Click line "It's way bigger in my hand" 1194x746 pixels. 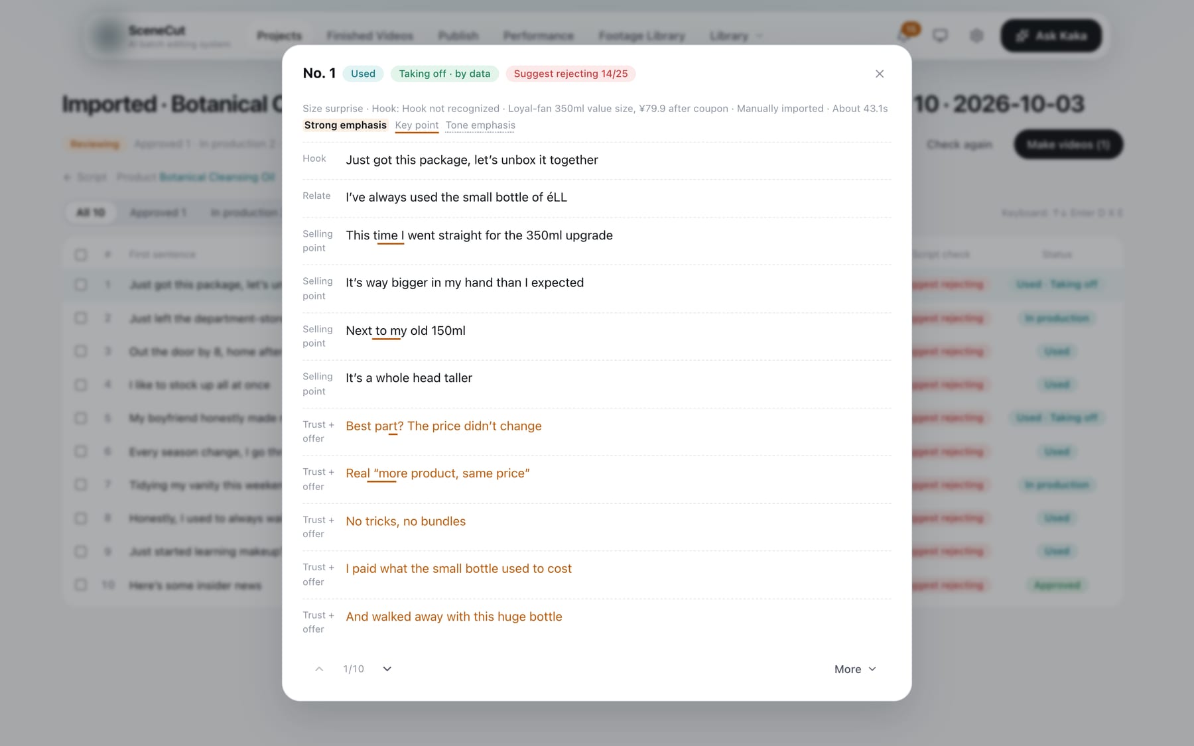pyautogui.click(x=464, y=282)
